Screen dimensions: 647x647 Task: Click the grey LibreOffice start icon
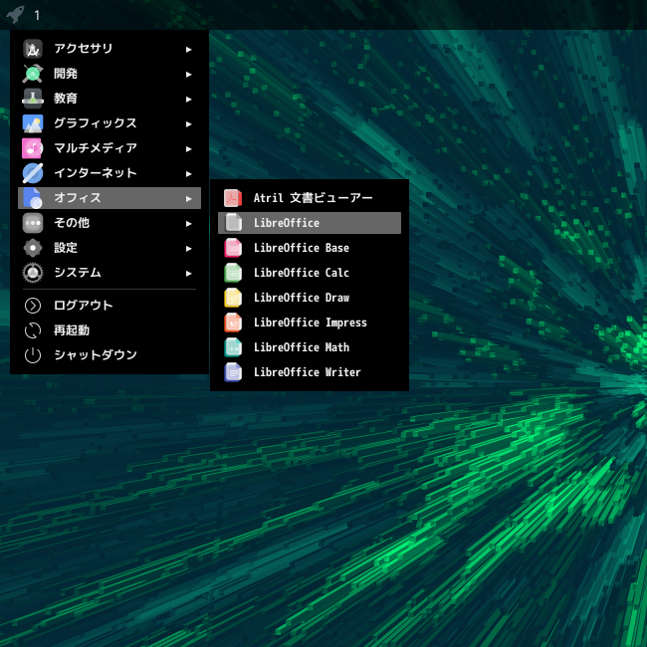coord(233,223)
